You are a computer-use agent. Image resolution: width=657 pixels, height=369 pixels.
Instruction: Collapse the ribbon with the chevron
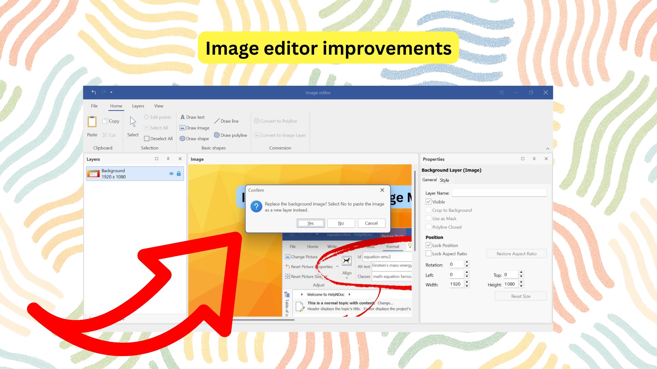coord(547,148)
